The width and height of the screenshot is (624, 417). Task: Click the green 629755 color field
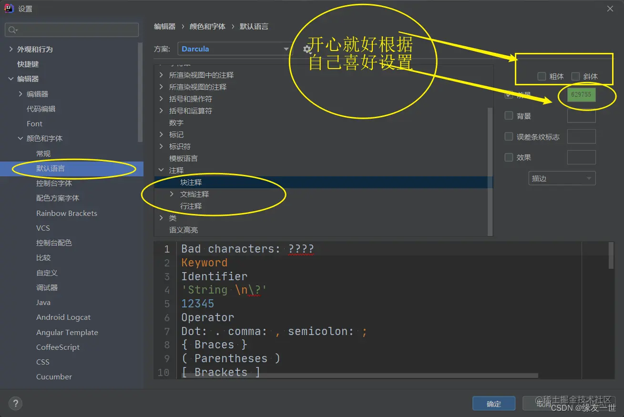(581, 94)
